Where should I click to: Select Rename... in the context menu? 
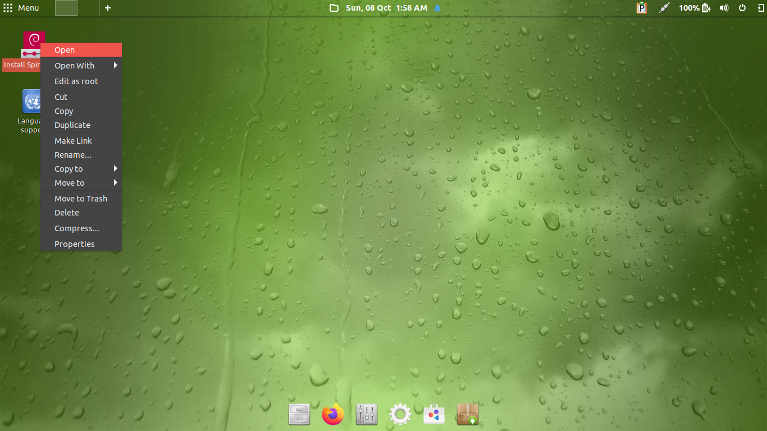tap(81, 155)
